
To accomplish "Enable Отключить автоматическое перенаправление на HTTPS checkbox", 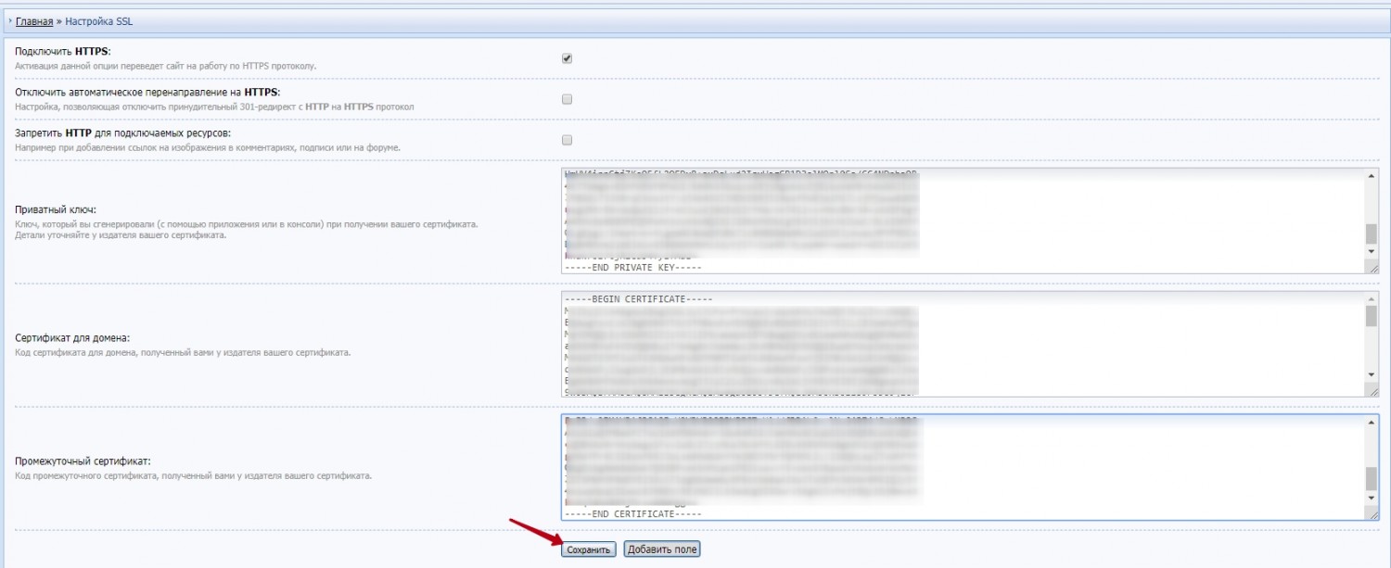I will click(x=568, y=99).
